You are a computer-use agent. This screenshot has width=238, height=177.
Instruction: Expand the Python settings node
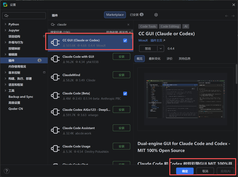6,24
